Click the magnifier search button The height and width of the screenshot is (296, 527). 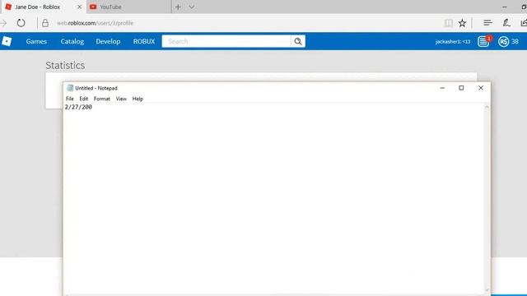(x=298, y=41)
